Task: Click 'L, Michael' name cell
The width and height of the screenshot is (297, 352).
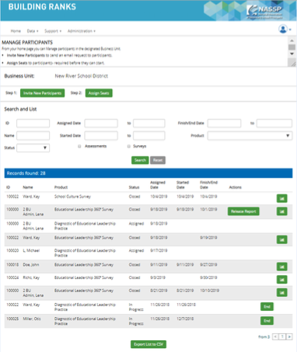Action: [x=31, y=250]
